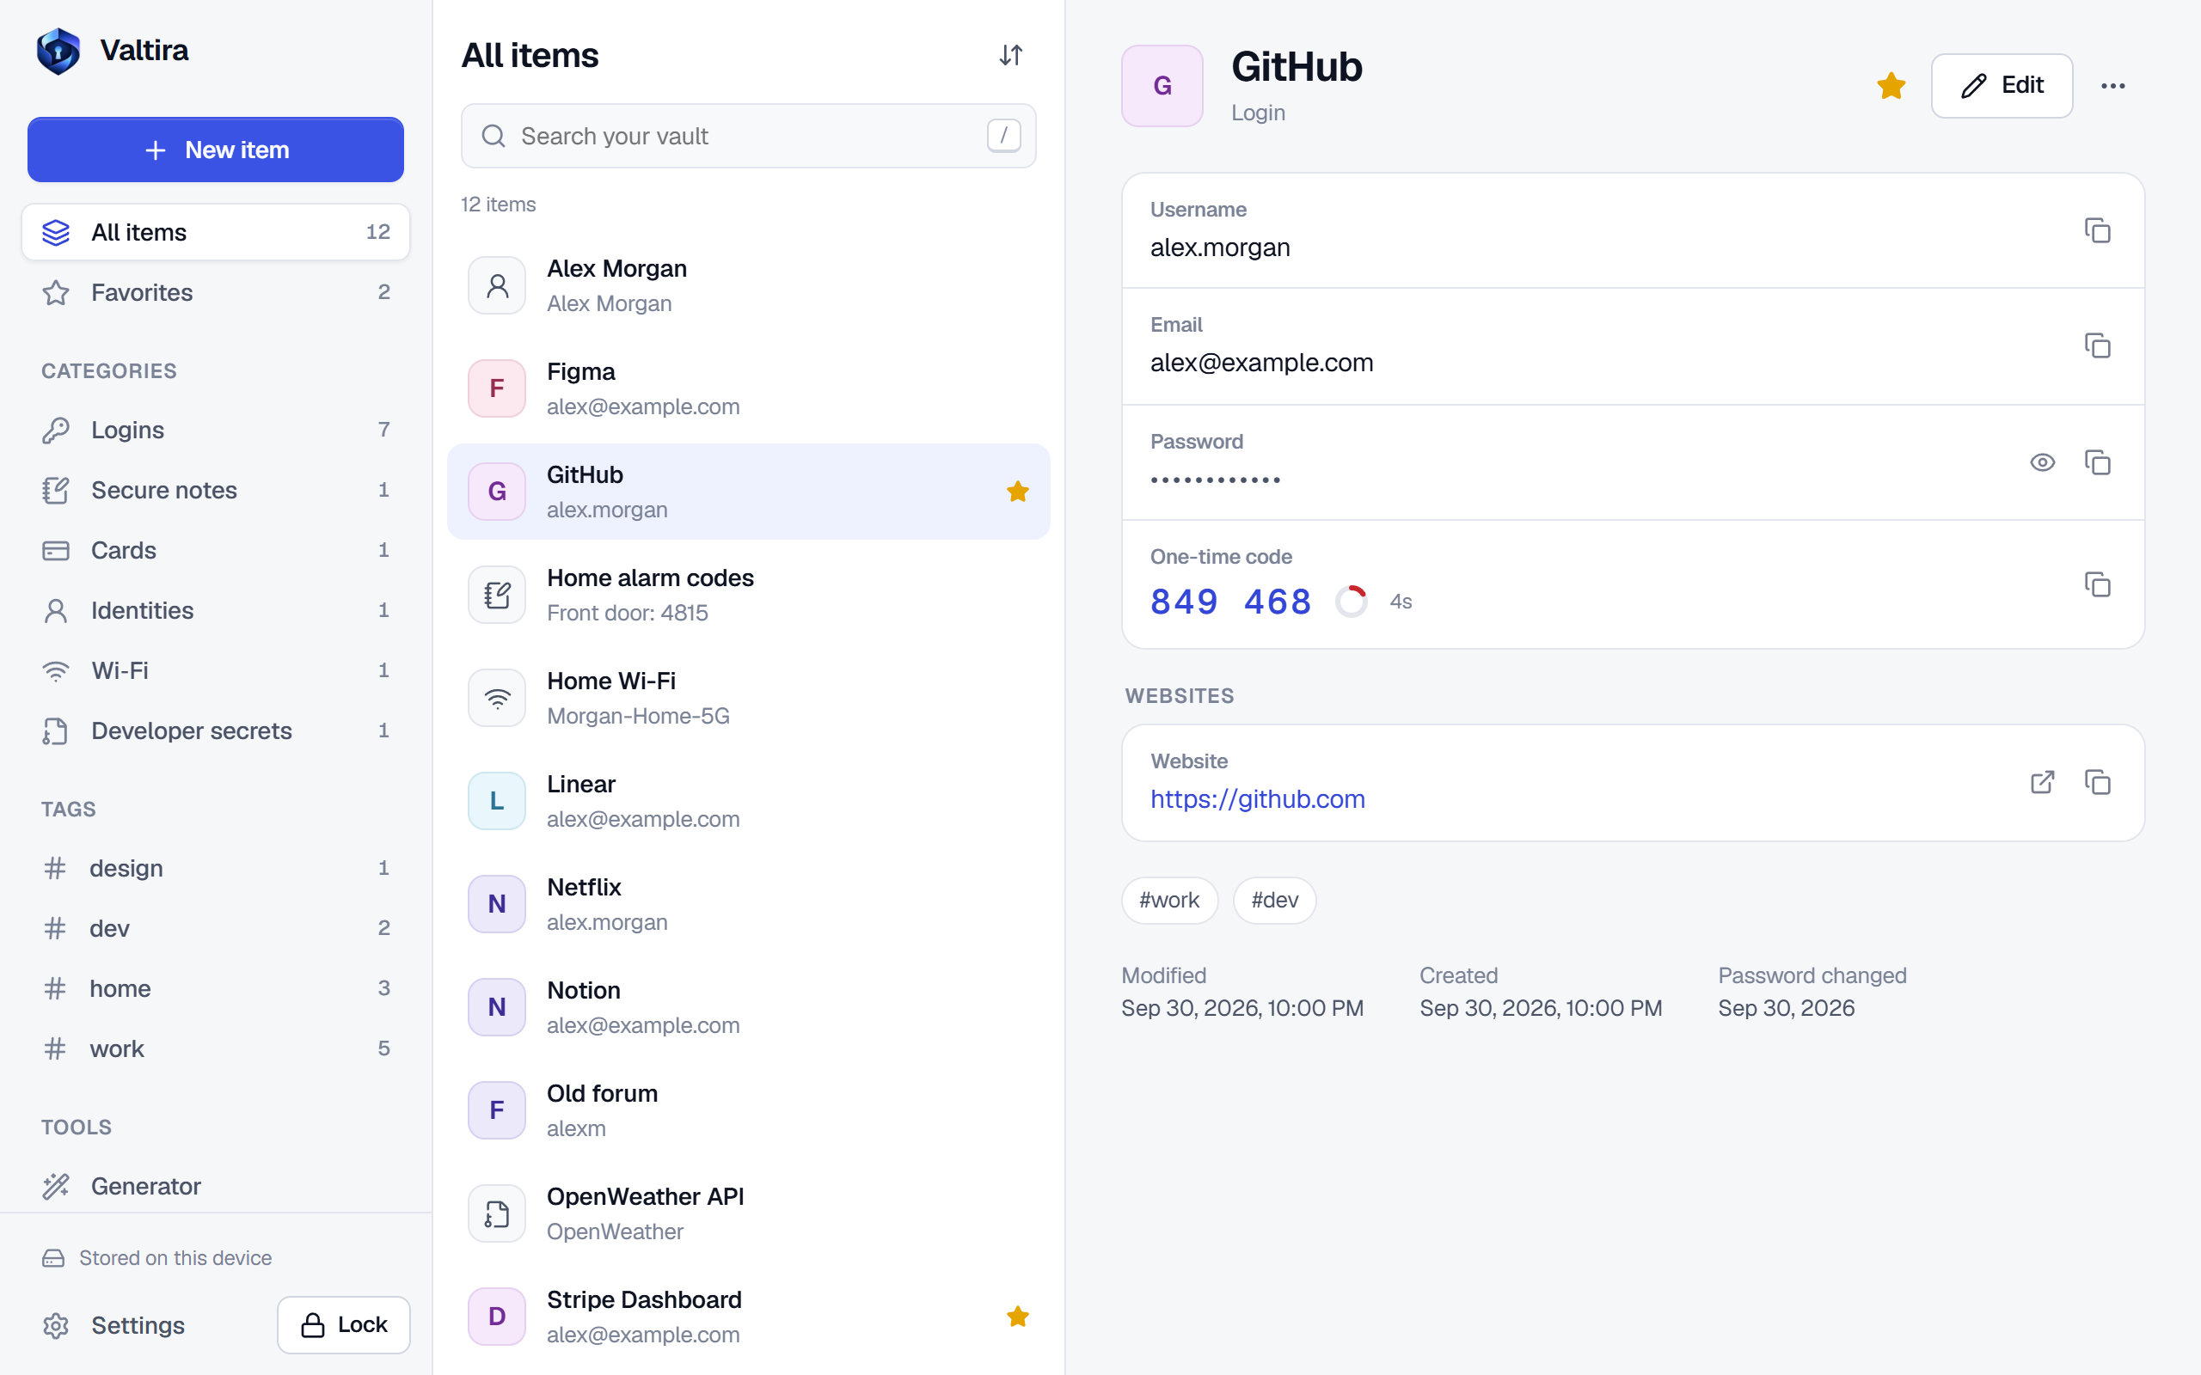Open Wi-Fi category

[x=216, y=670]
